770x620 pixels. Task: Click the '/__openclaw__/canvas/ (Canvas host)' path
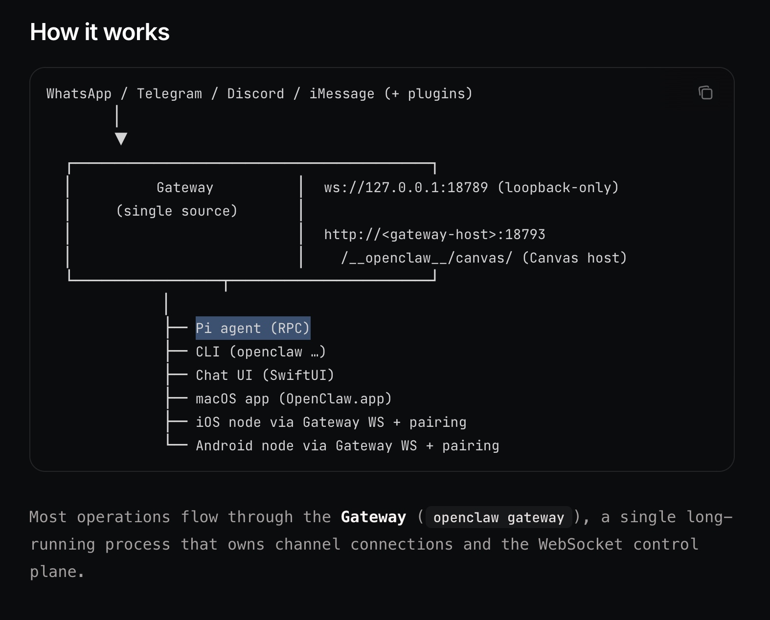pos(484,258)
